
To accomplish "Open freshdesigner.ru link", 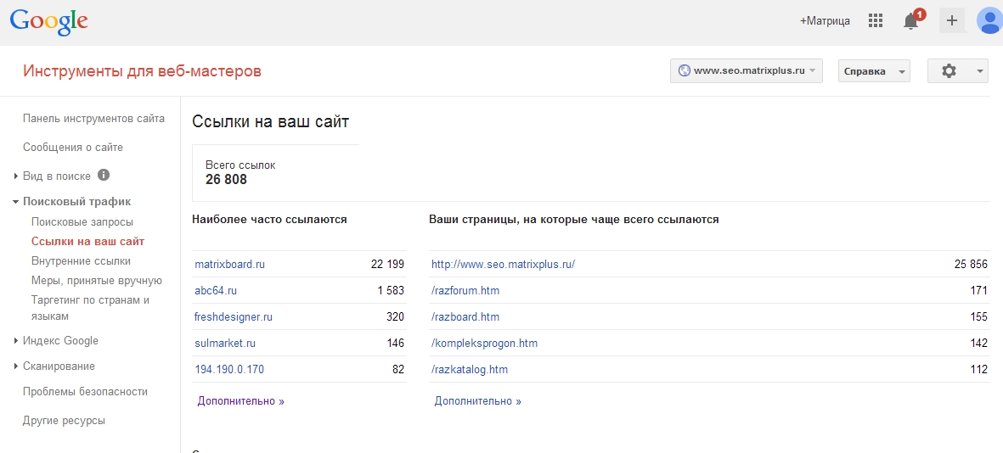I will tap(234, 317).
